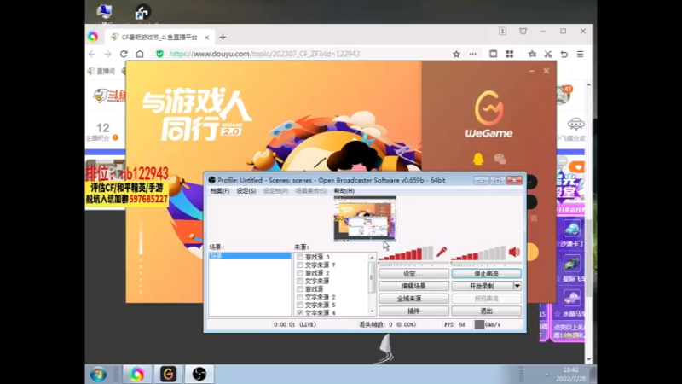The image size is (682, 384).
Task: Toggle the 游戏源 2 source checkbox
Action: tap(300, 273)
